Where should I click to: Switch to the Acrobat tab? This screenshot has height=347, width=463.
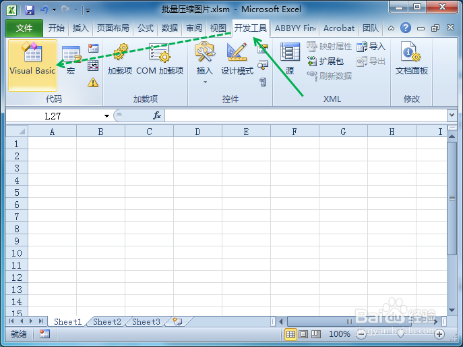tap(339, 28)
